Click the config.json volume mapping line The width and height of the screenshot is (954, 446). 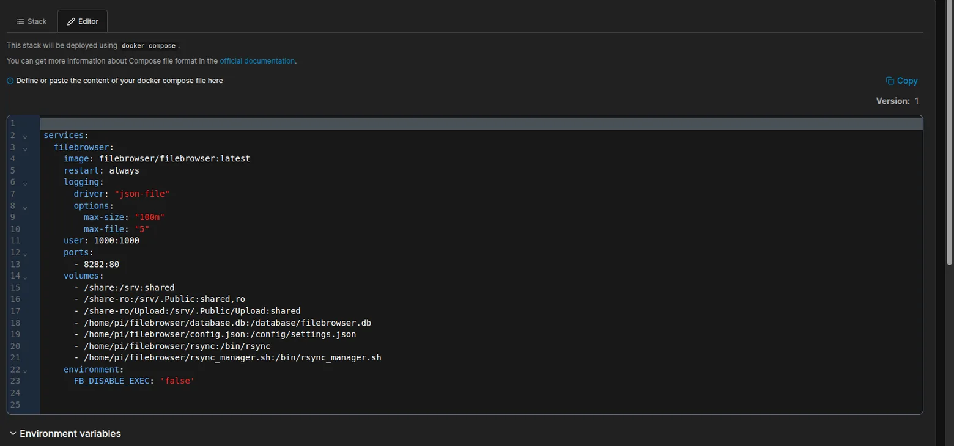(x=215, y=334)
